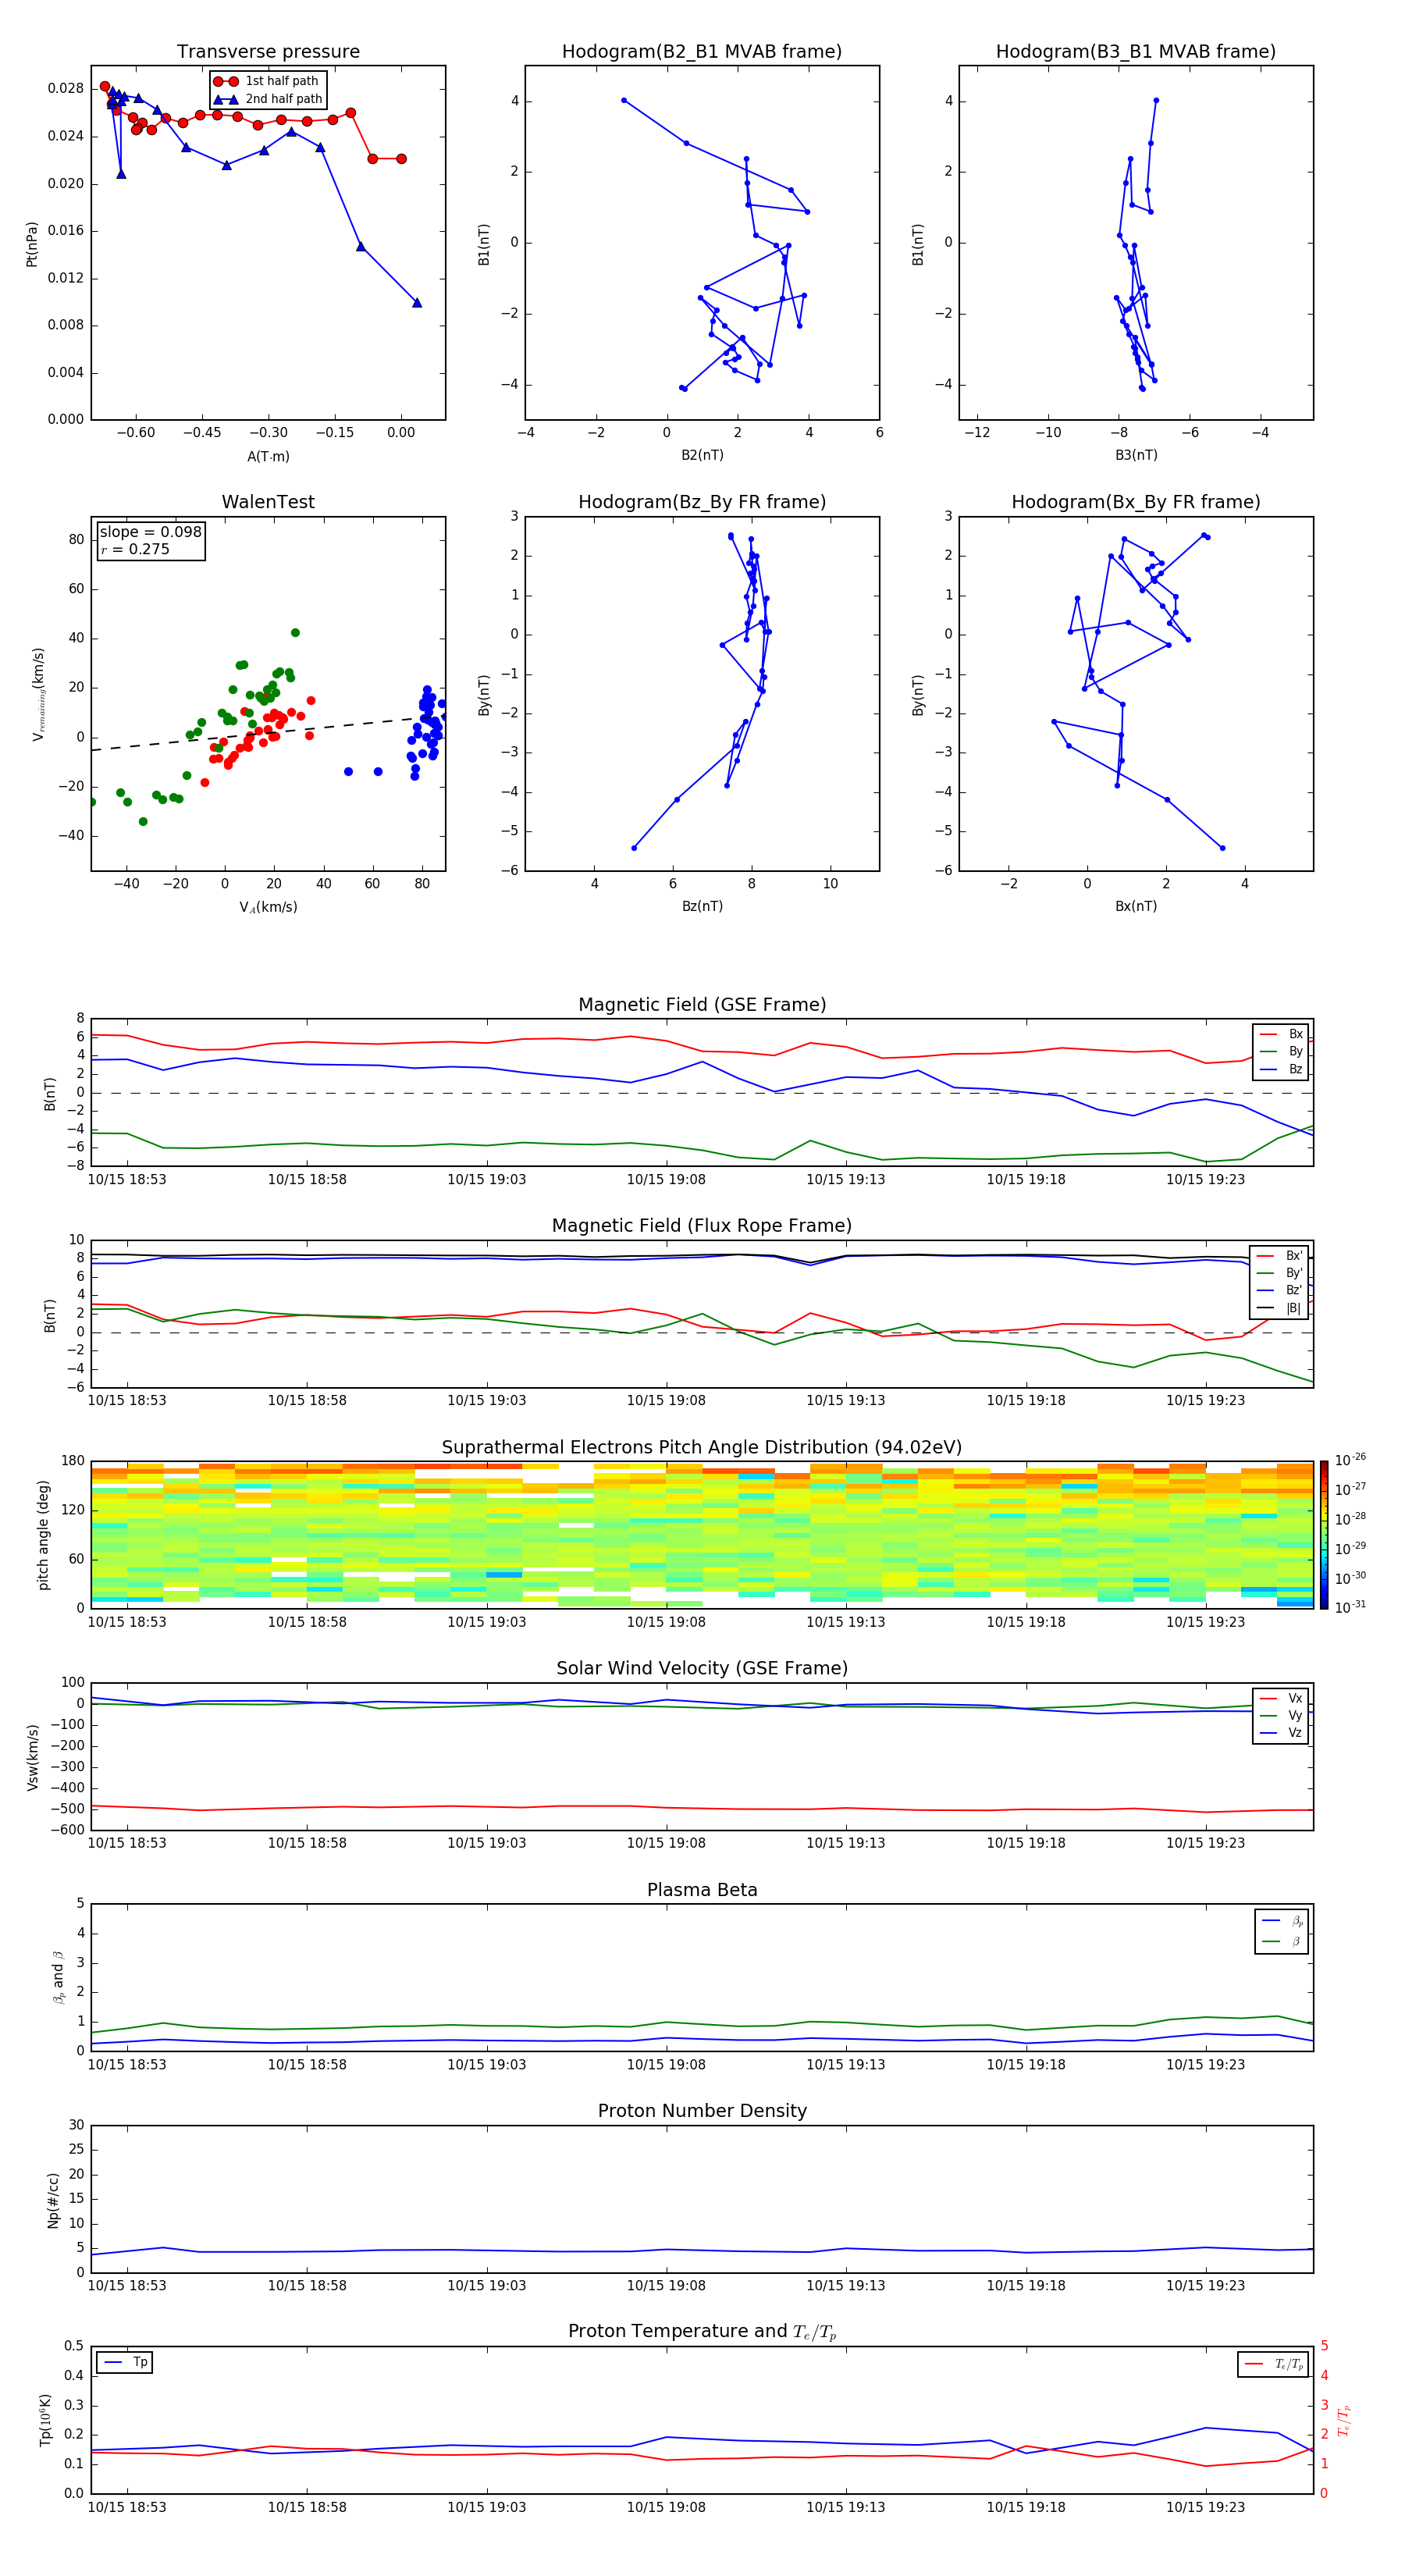Click the 'Vz' velocity legend entry
The width and height of the screenshot is (1405, 2576).
pyautogui.click(x=1281, y=1733)
